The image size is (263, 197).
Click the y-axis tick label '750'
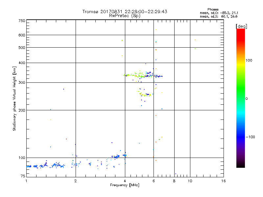tap(22, 21)
